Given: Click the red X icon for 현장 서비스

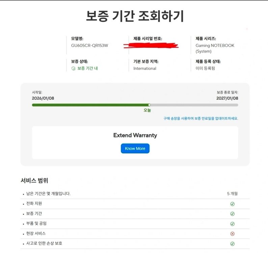Looking at the screenshot, I should click(232, 234).
